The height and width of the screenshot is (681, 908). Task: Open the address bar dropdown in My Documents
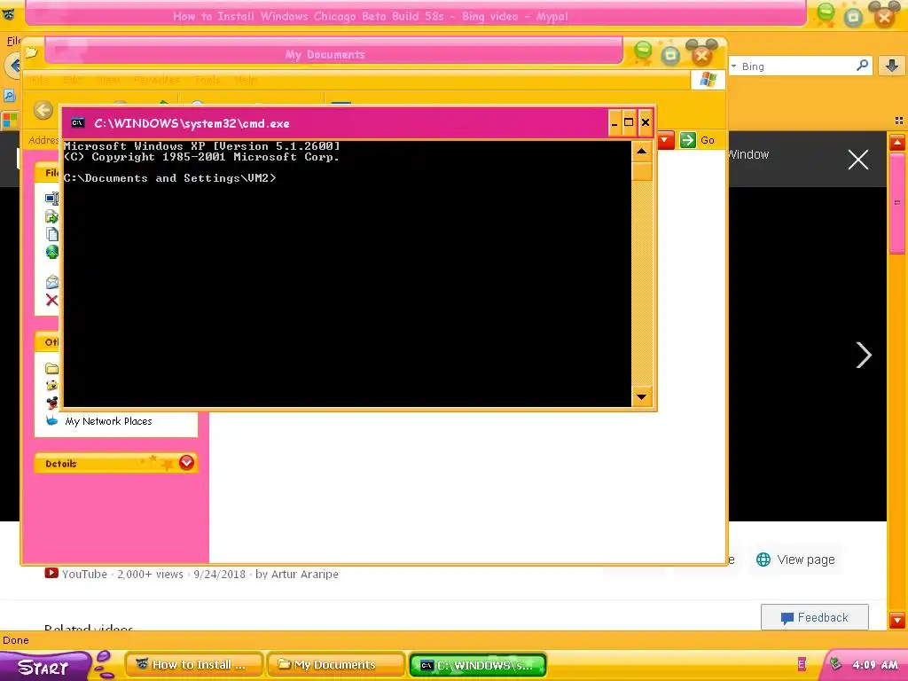tap(666, 139)
